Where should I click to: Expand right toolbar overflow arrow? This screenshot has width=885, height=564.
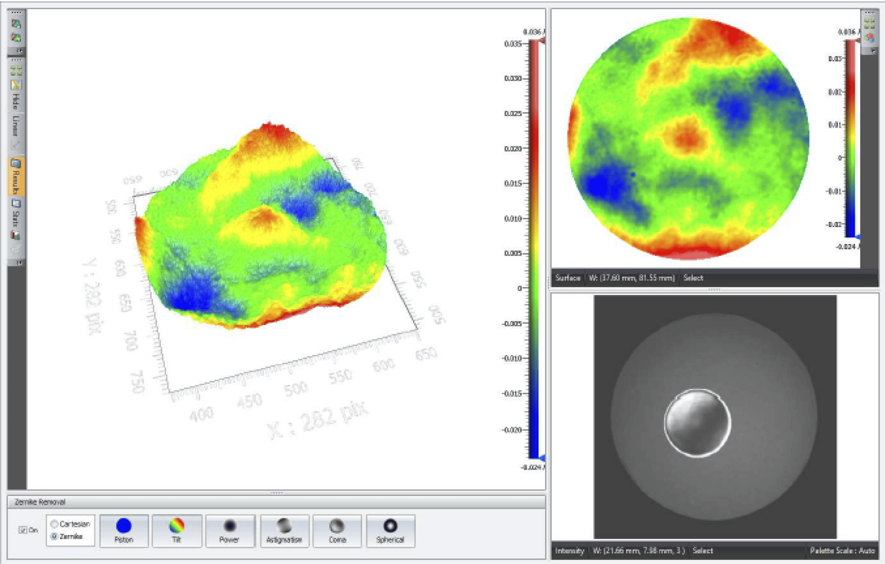point(873,51)
